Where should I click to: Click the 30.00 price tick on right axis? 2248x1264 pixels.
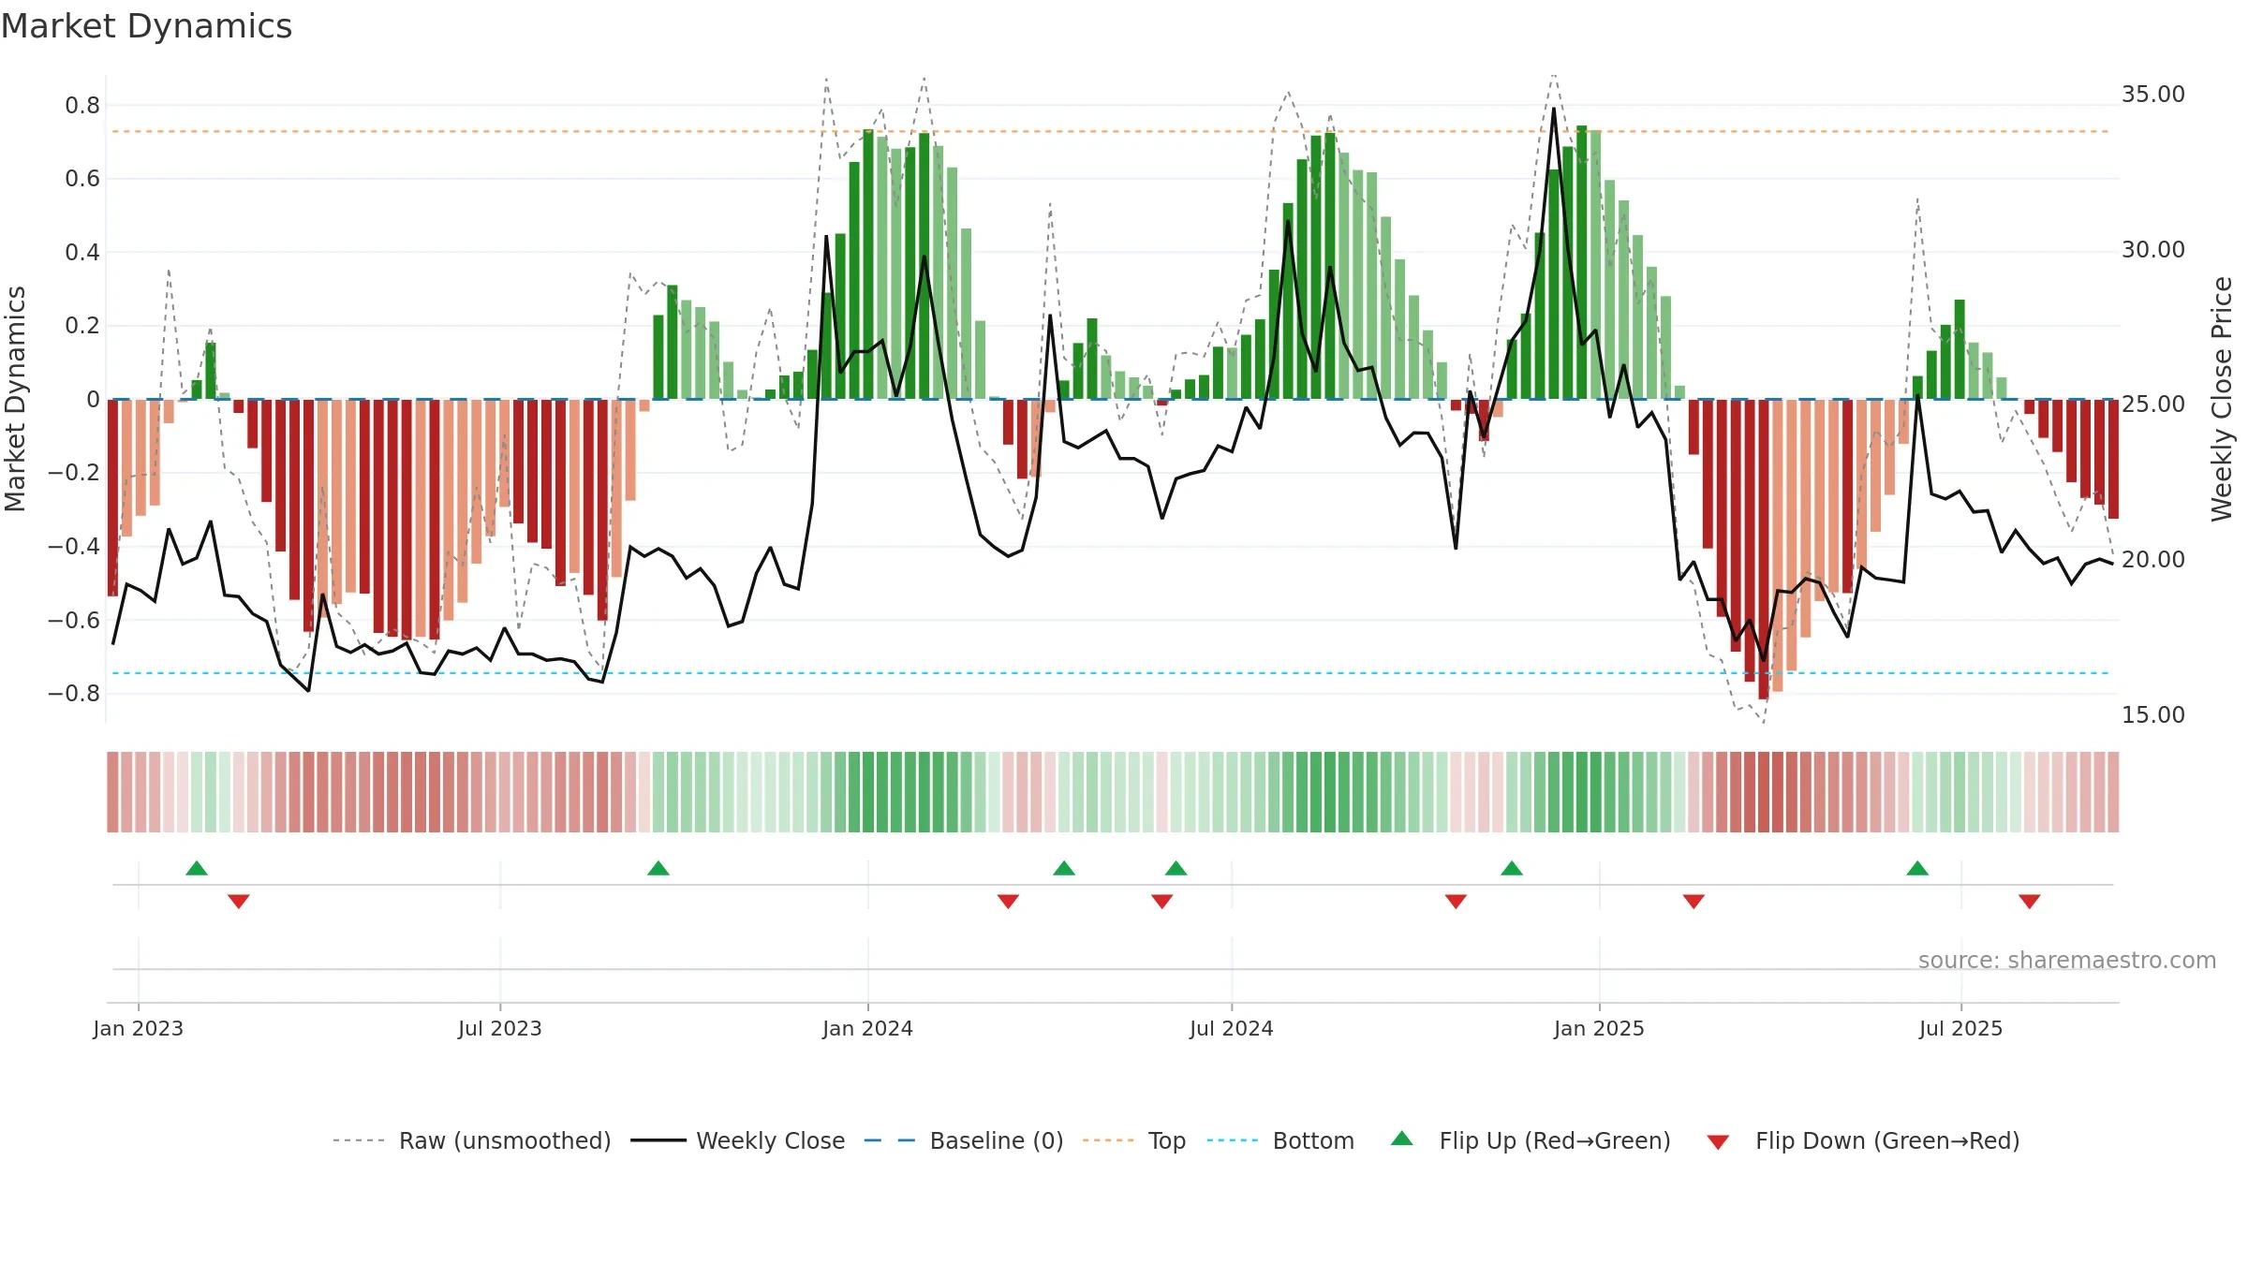pyautogui.click(x=2153, y=249)
